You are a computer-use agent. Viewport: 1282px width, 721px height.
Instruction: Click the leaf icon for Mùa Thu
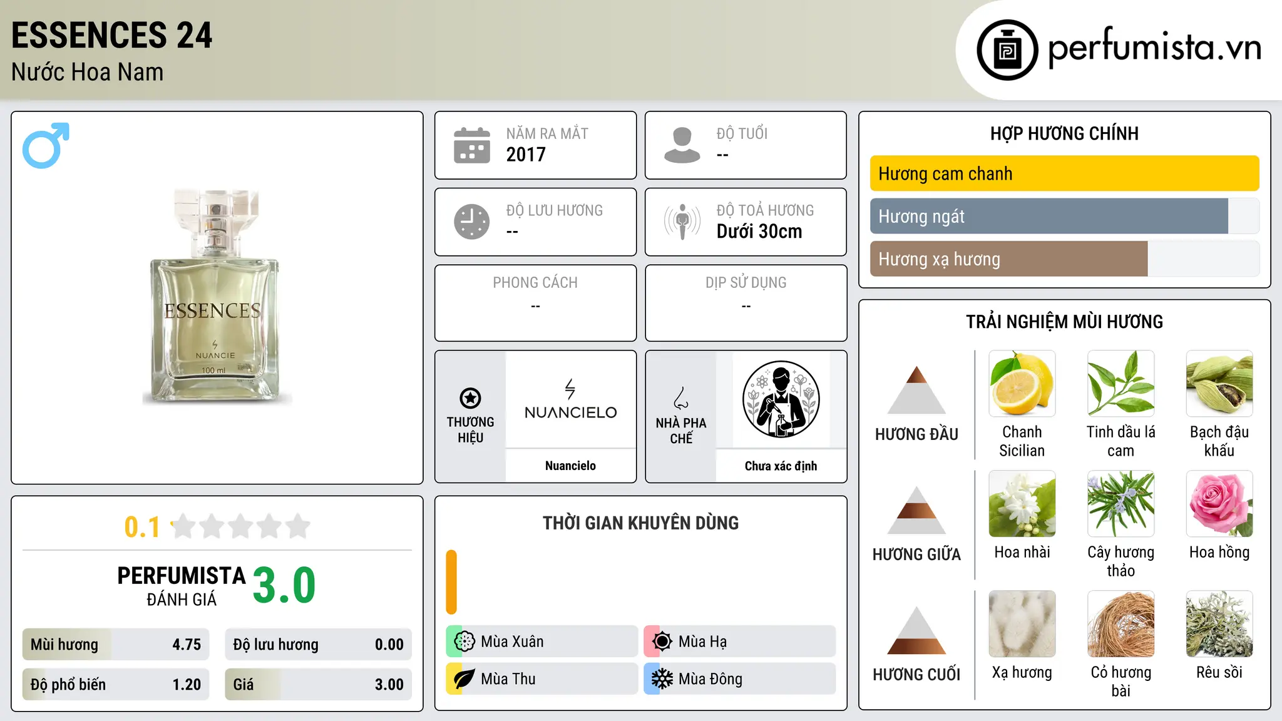(464, 679)
